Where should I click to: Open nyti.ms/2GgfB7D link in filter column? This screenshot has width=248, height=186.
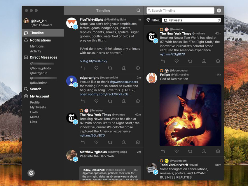pyautogui.click(x=172, y=54)
